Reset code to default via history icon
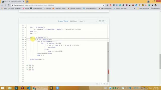This screenshot has height=90, width=161. click(x=100, y=21)
